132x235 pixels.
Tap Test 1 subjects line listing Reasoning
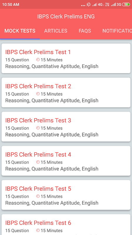52,66
